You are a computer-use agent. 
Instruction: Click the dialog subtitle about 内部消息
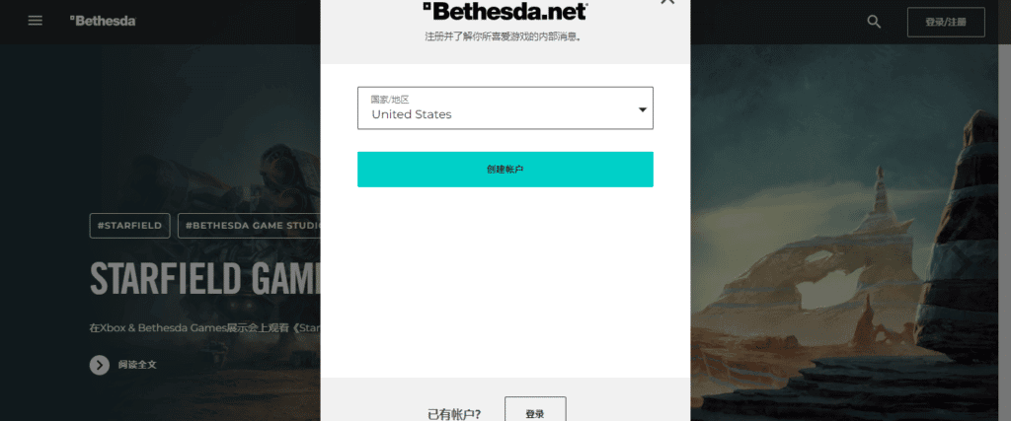(505, 36)
